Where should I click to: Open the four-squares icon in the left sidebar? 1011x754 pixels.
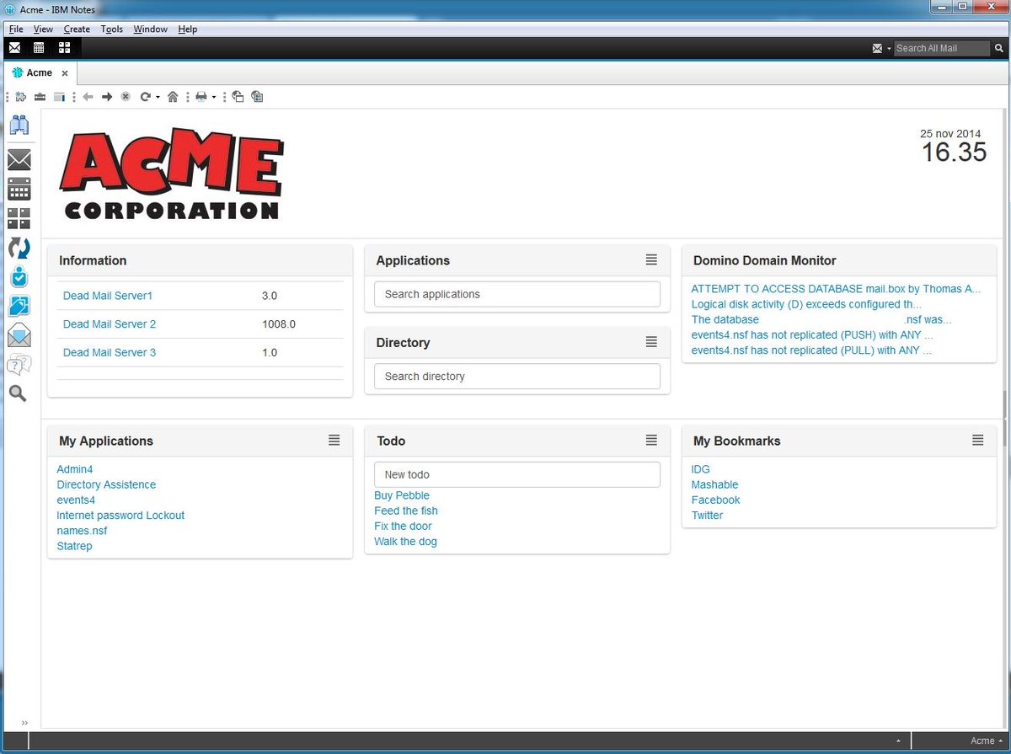click(19, 218)
